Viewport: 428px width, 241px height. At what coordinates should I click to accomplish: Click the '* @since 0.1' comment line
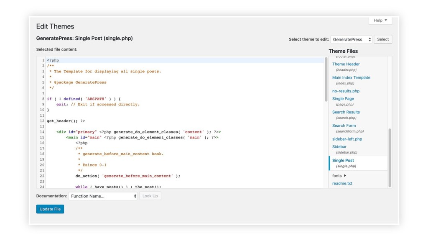92,165
